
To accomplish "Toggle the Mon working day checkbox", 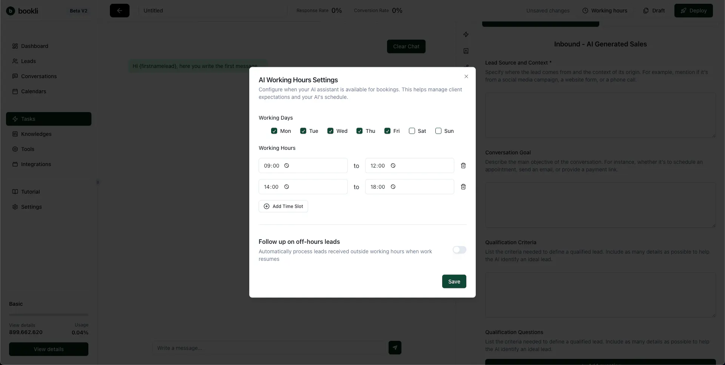I will 274,131.
